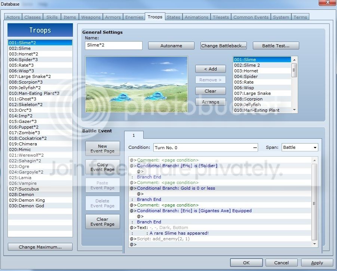Add selected enemy to the troop
Screen dimensions: 337x271
(211, 69)
